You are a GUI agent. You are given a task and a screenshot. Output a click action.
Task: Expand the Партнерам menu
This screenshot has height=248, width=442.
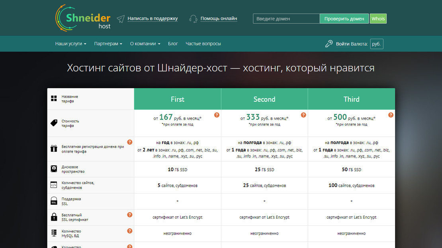[x=108, y=44]
